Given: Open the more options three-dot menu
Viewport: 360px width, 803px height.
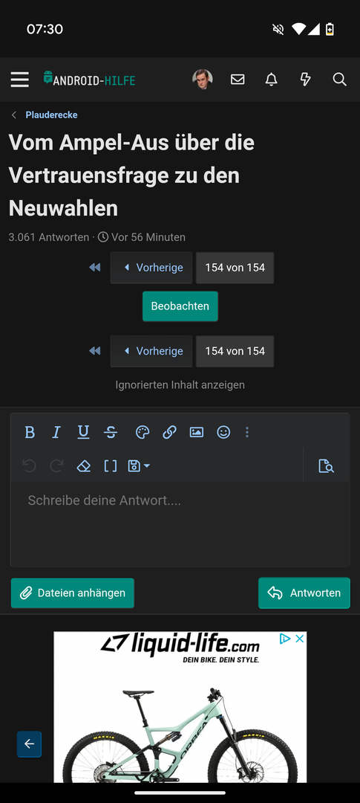Looking at the screenshot, I should tap(247, 432).
